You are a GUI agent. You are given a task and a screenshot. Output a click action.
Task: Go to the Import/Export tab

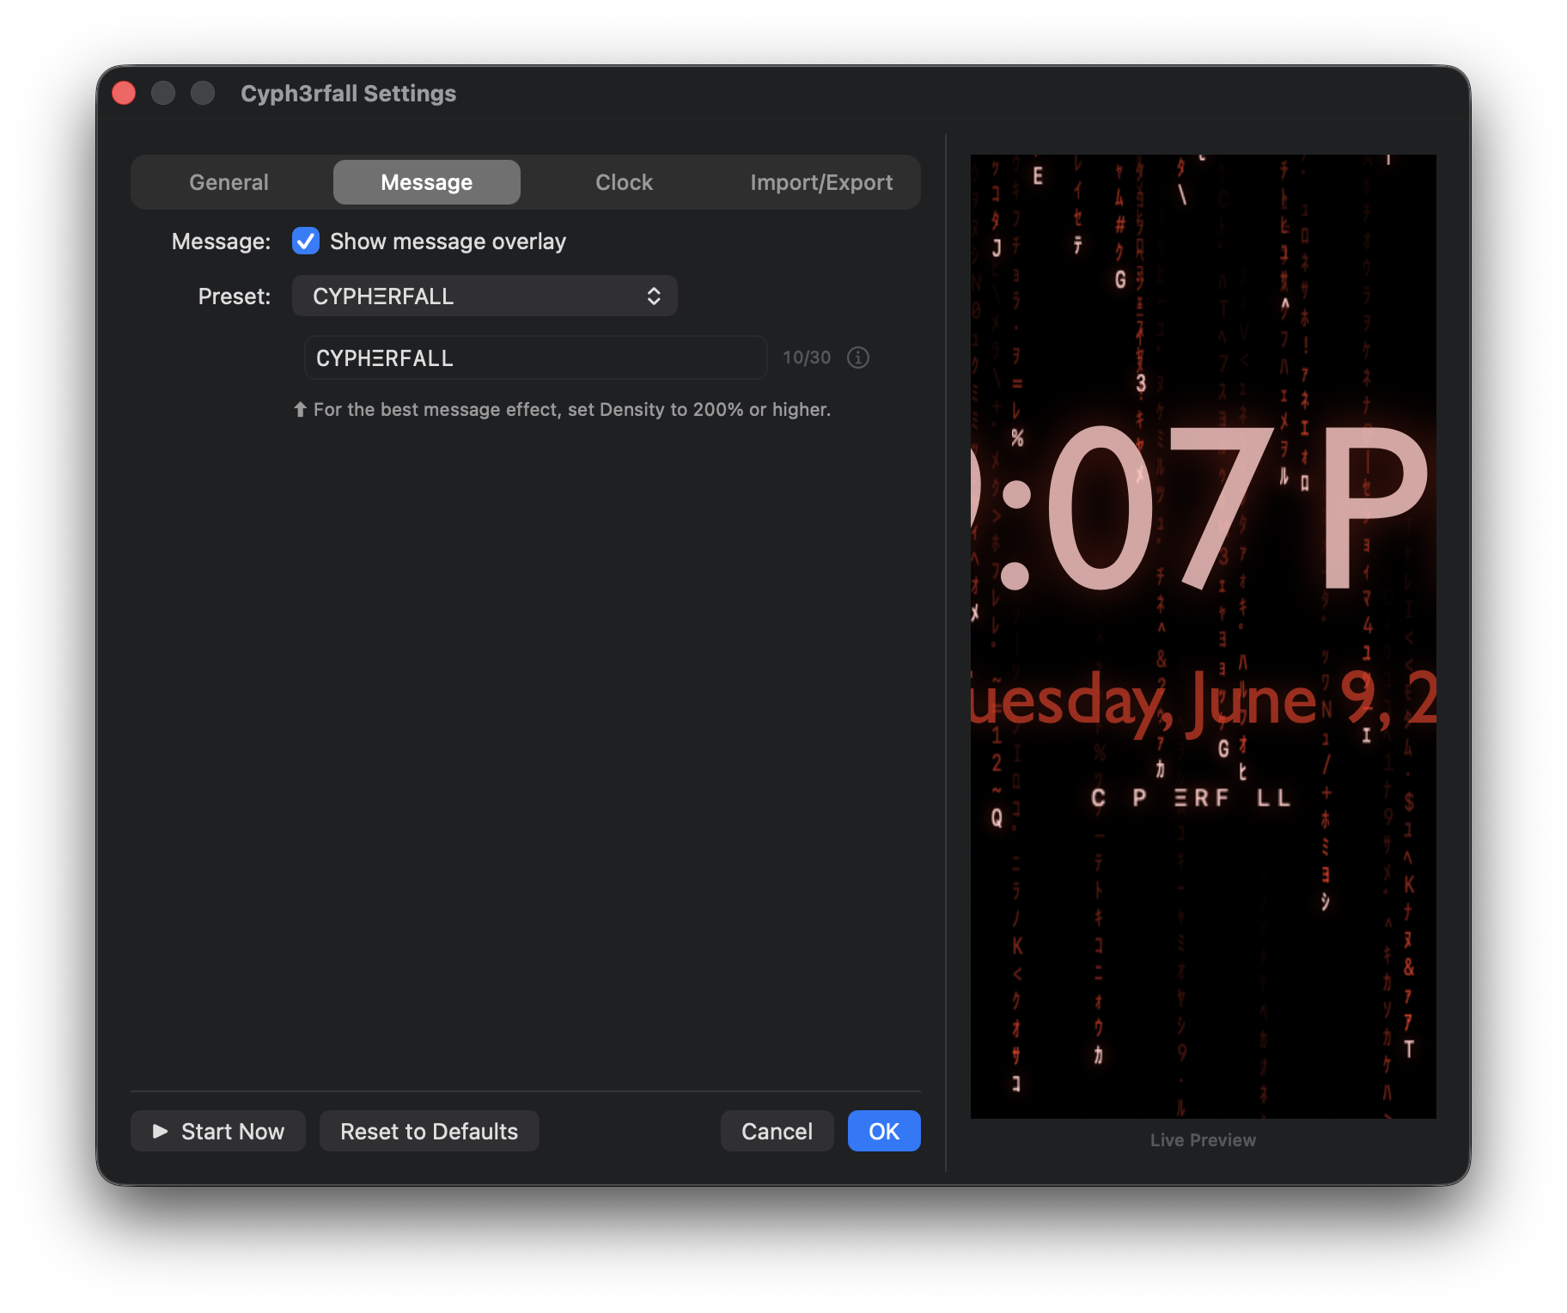(821, 182)
